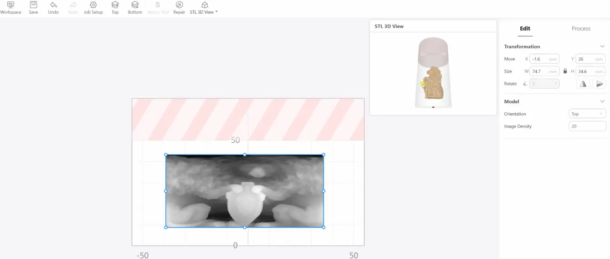Open the Repair tool
Screen dimensions: 610x259
179,8
